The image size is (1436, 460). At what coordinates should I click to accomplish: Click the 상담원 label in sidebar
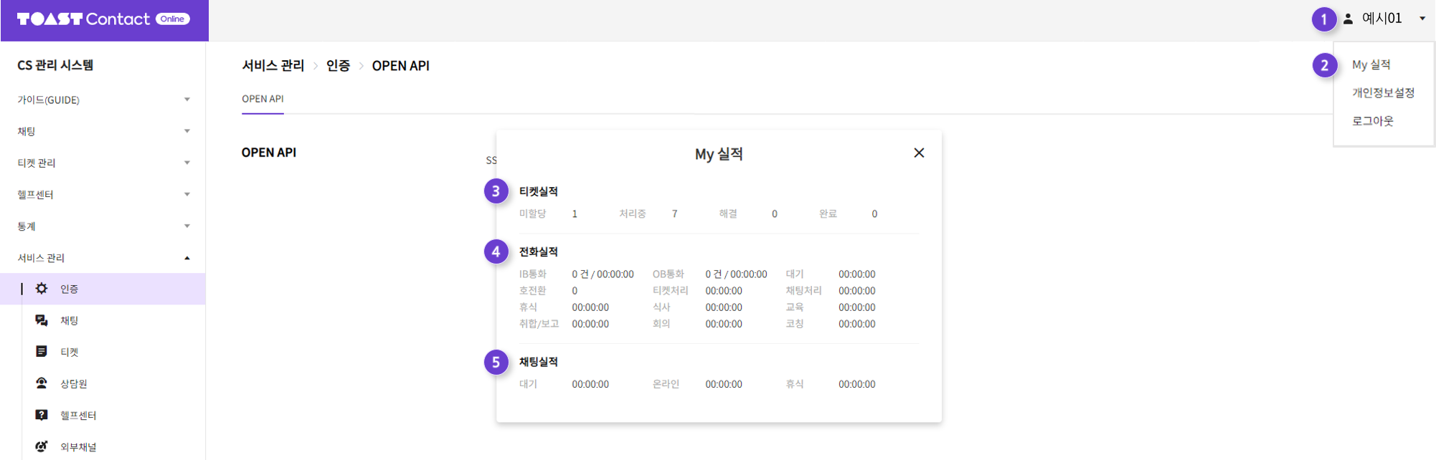(x=74, y=384)
